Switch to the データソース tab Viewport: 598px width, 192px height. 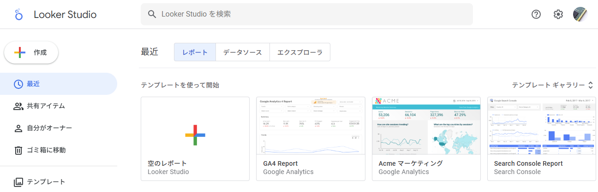click(243, 52)
